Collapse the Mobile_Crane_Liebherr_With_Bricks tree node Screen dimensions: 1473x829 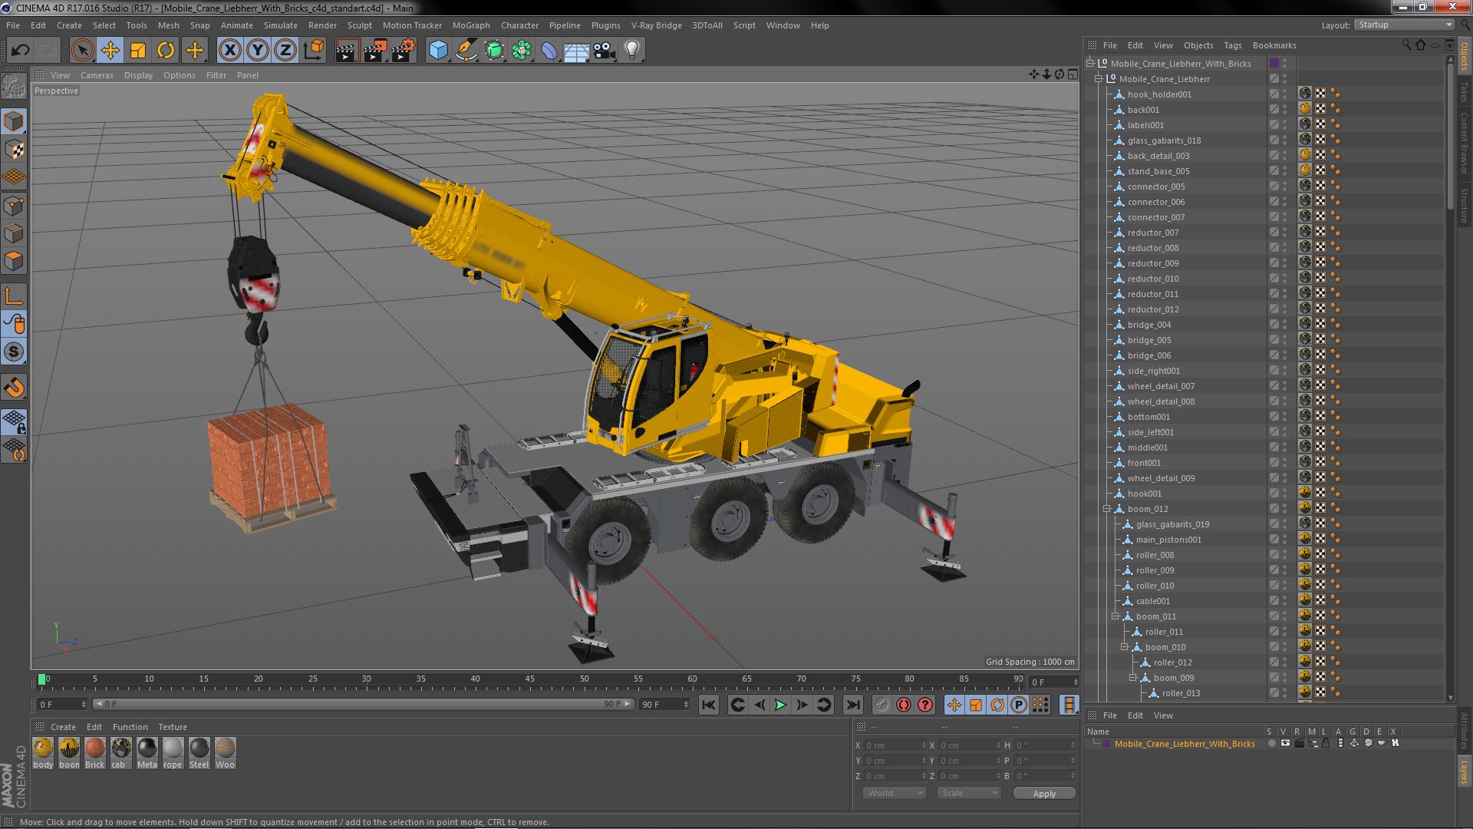pos(1090,64)
